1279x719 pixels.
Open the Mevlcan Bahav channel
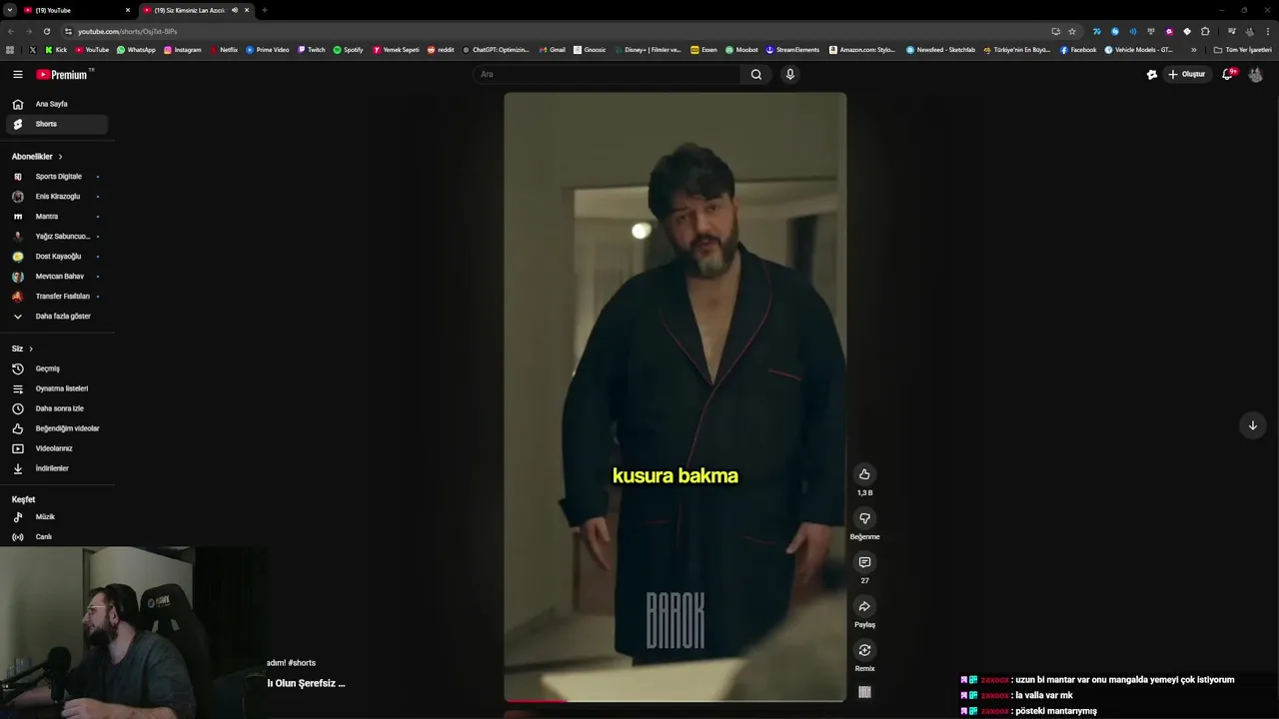coord(57,277)
